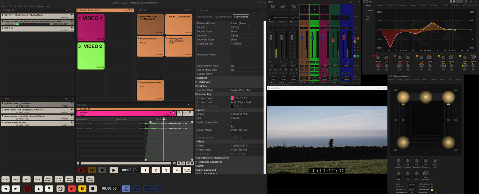Switch to the Show Properties tab
The height and width of the screenshot is (194, 479).
click(x=204, y=16)
